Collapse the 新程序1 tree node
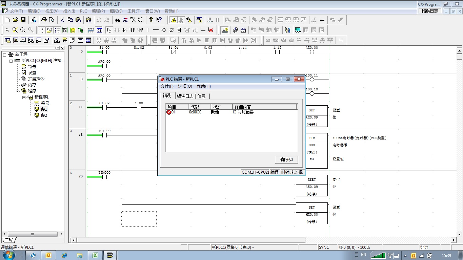Viewport: 463px width, 260px height. (24, 97)
